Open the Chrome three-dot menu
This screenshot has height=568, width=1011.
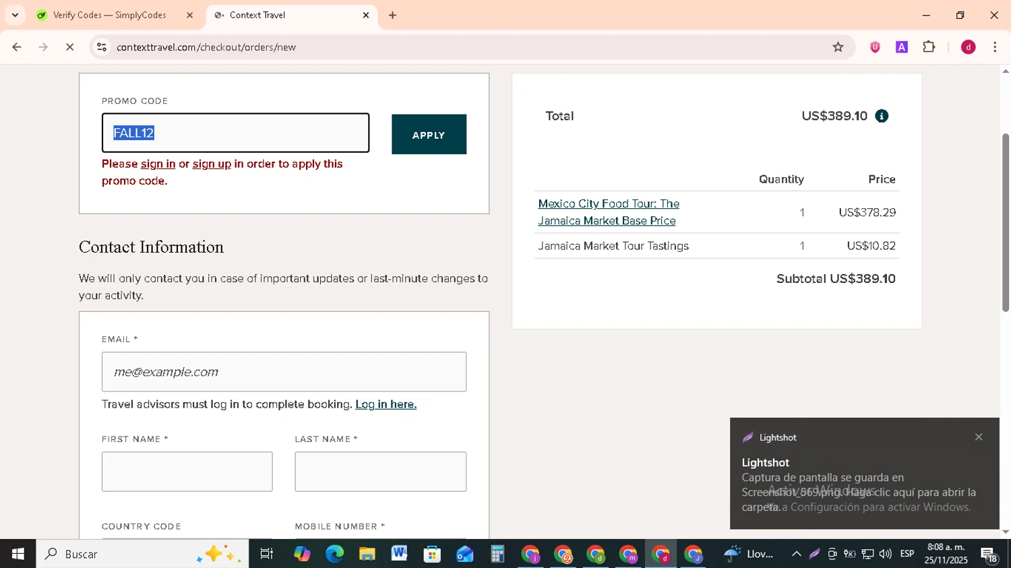[x=995, y=47]
